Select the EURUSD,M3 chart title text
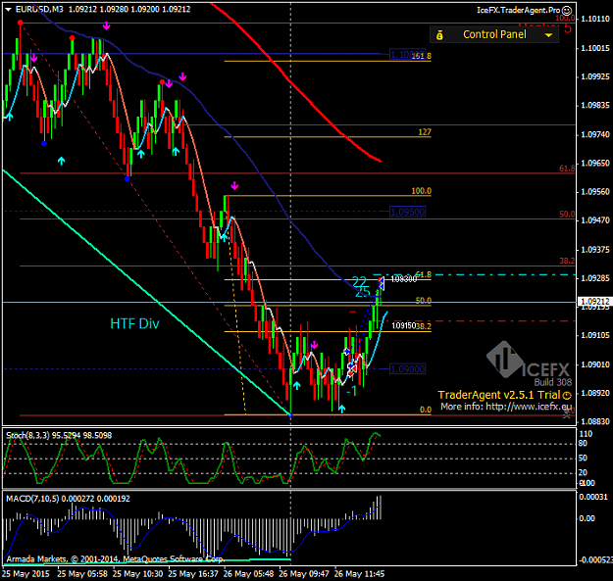The height and width of the screenshot is (581, 613). click(x=39, y=9)
